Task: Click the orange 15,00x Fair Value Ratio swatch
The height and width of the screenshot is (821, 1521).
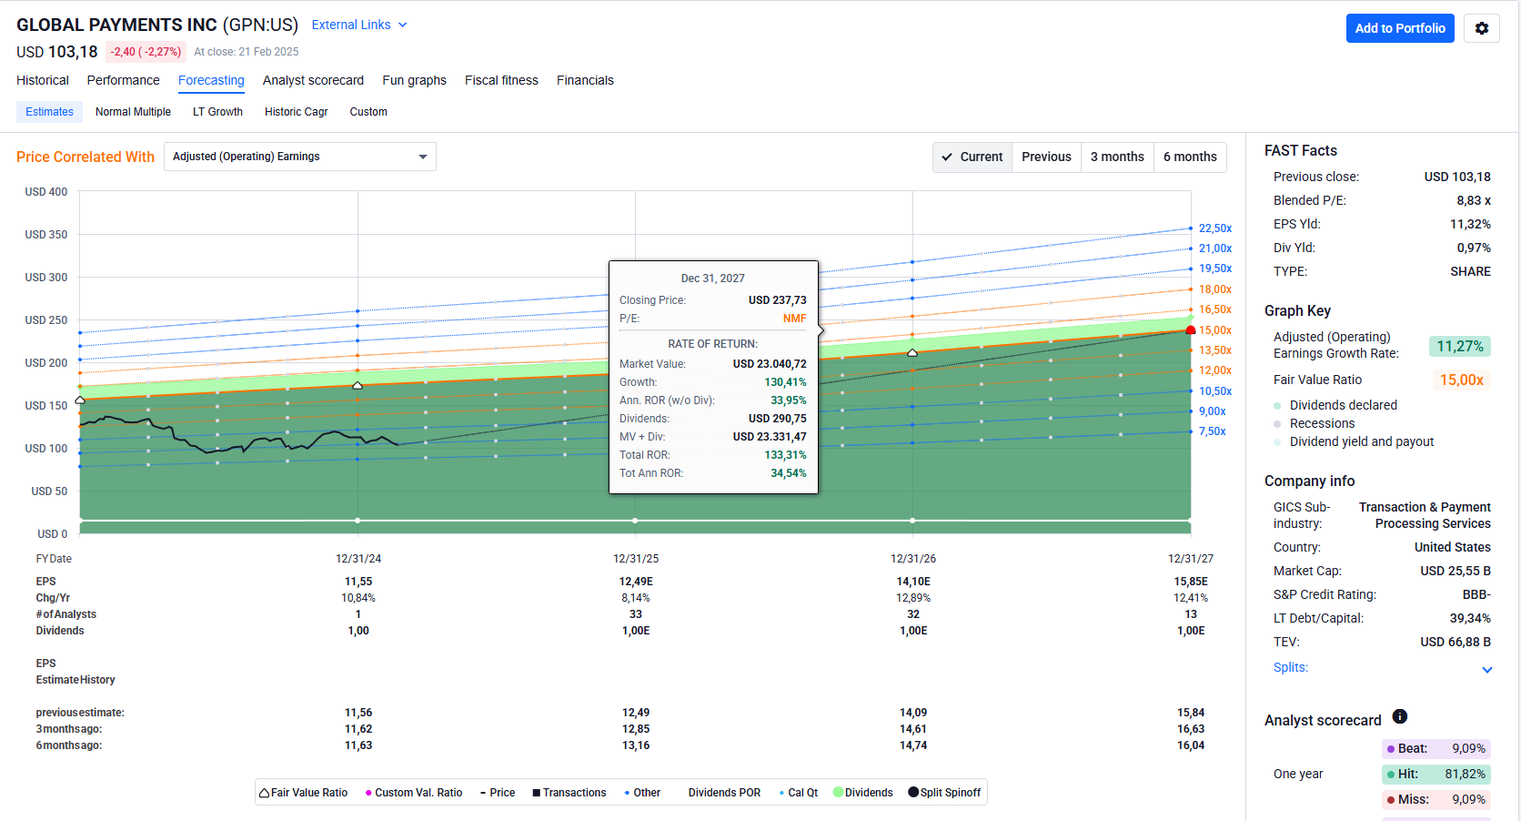Action: pyautogui.click(x=1461, y=380)
